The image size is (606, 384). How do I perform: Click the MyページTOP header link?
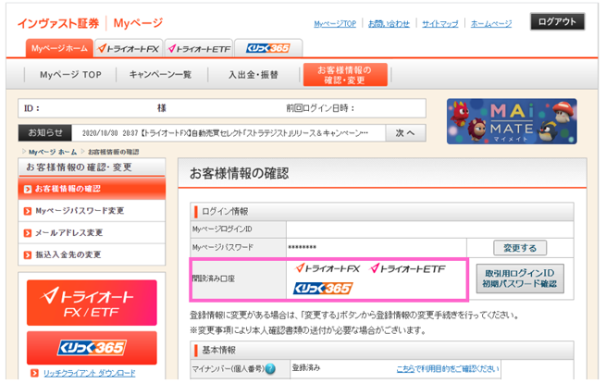click(335, 24)
